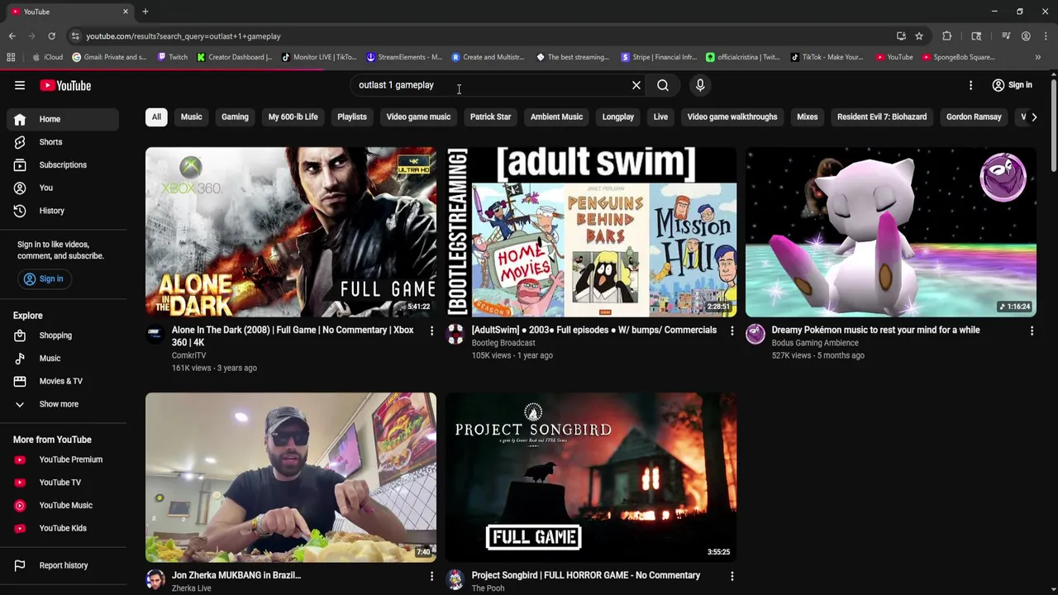Select the Longplay chip
The image size is (1058, 595).
618,117
